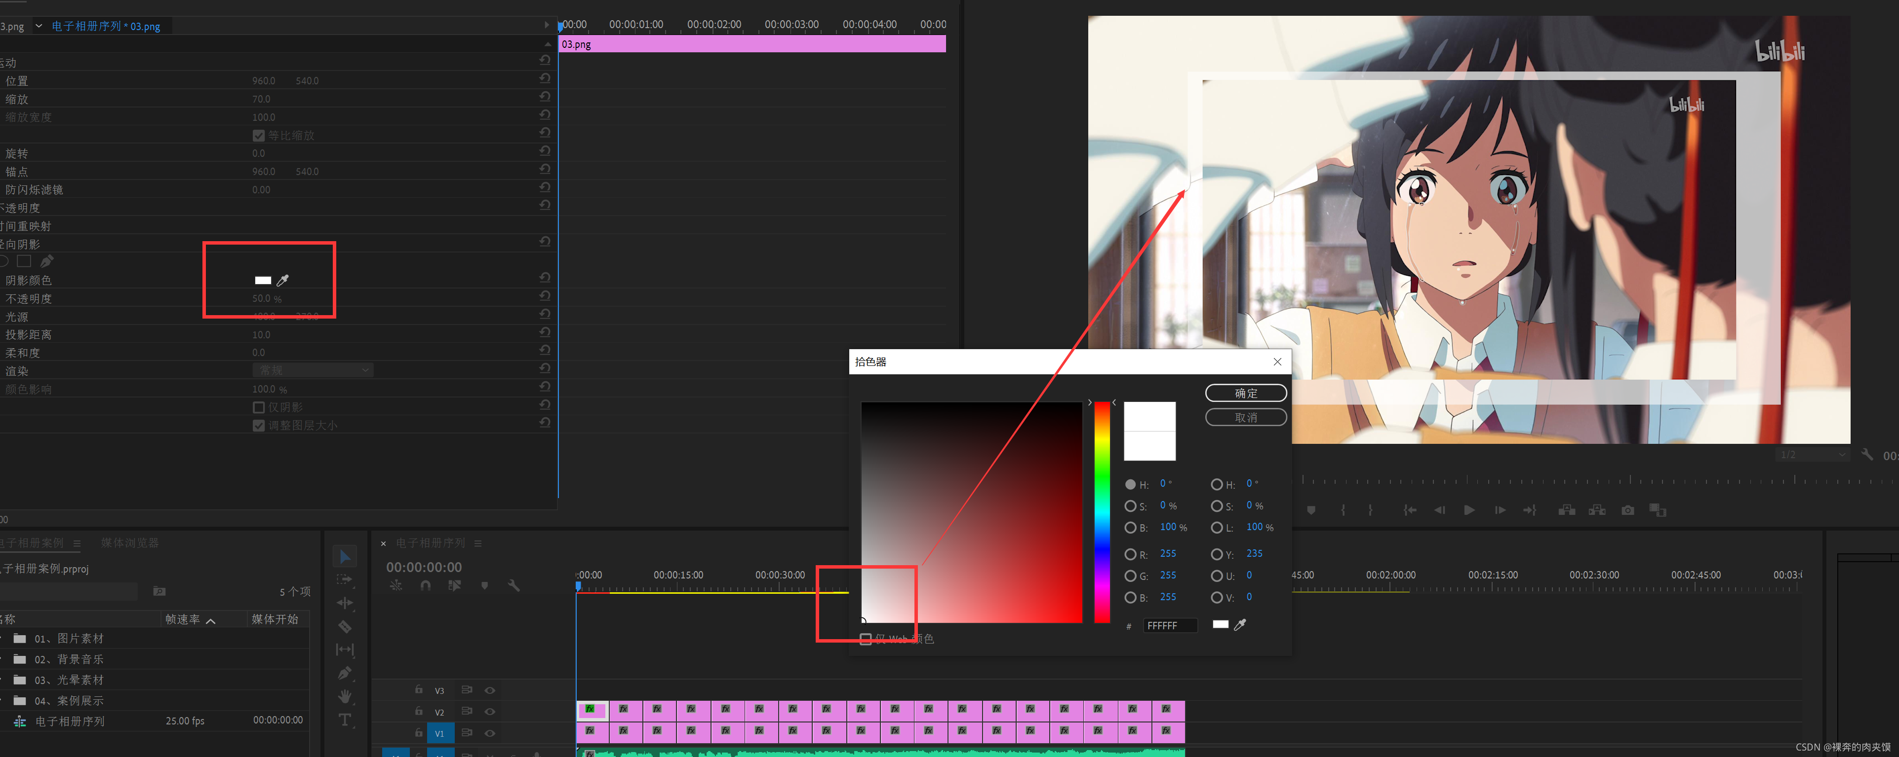This screenshot has height=757, width=1899.
Task: Reset the 缩放 parameter
Action: pos(545,97)
